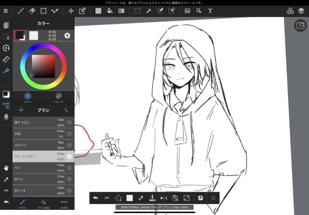Select the Text tool
309x215 pixels.
(210, 11)
